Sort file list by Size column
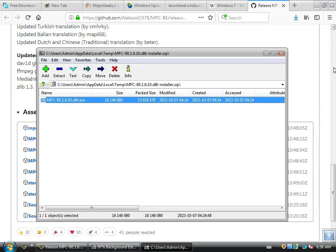Image resolution: width=336 pixels, height=252 pixels. pos(108,93)
